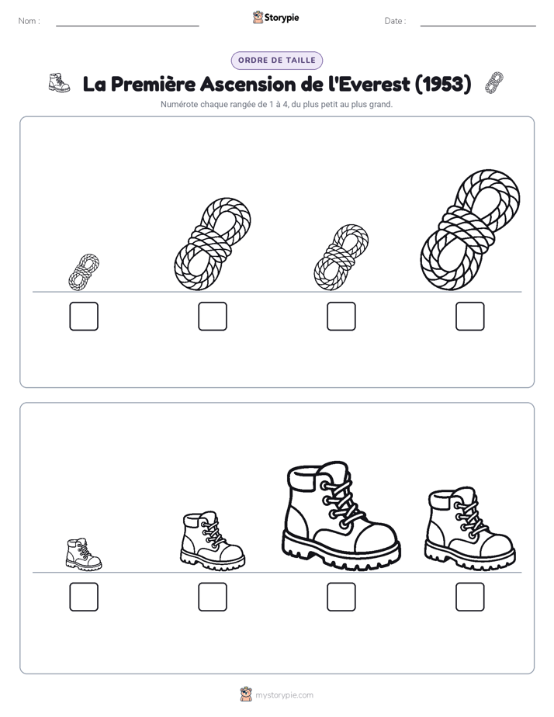The height and width of the screenshot is (717, 554).
Task: Click the boot icon beside the title
Action: coord(60,83)
